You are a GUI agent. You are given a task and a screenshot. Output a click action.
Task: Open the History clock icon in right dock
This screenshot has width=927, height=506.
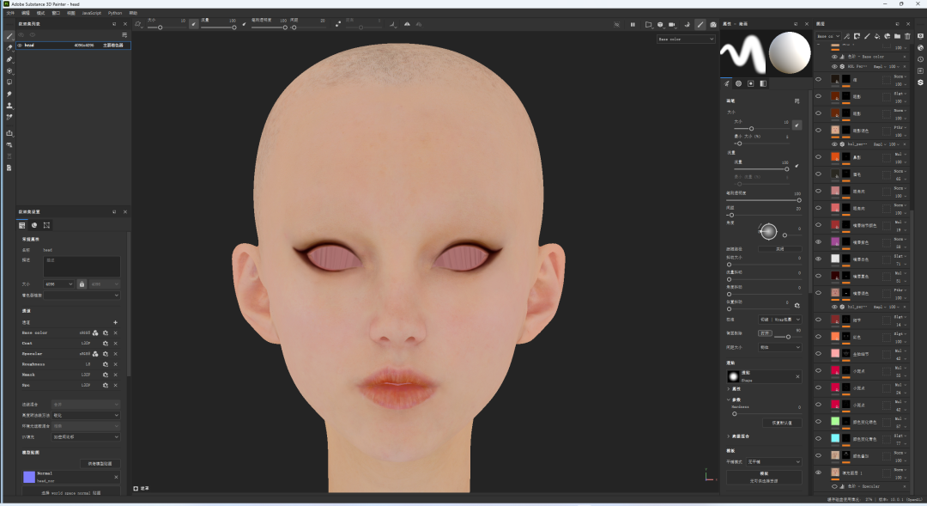[x=920, y=59]
